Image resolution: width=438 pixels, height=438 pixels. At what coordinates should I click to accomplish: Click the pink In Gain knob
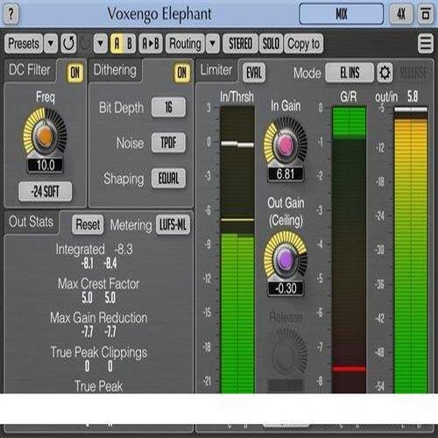(x=285, y=145)
